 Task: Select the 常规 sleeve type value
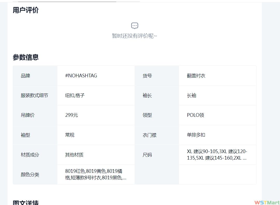pos(70,135)
